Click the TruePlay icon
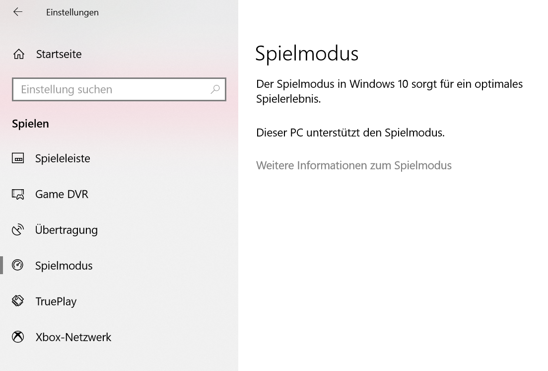 click(x=18, y=301)
